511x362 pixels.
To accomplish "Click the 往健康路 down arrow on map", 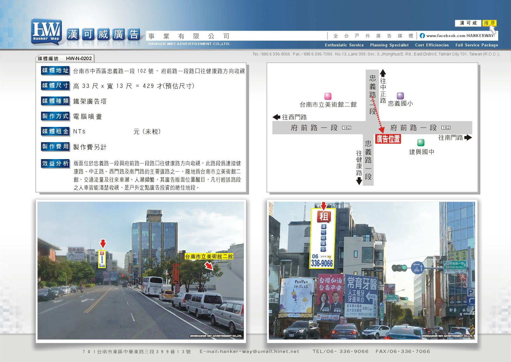I will tap(359, 182).
